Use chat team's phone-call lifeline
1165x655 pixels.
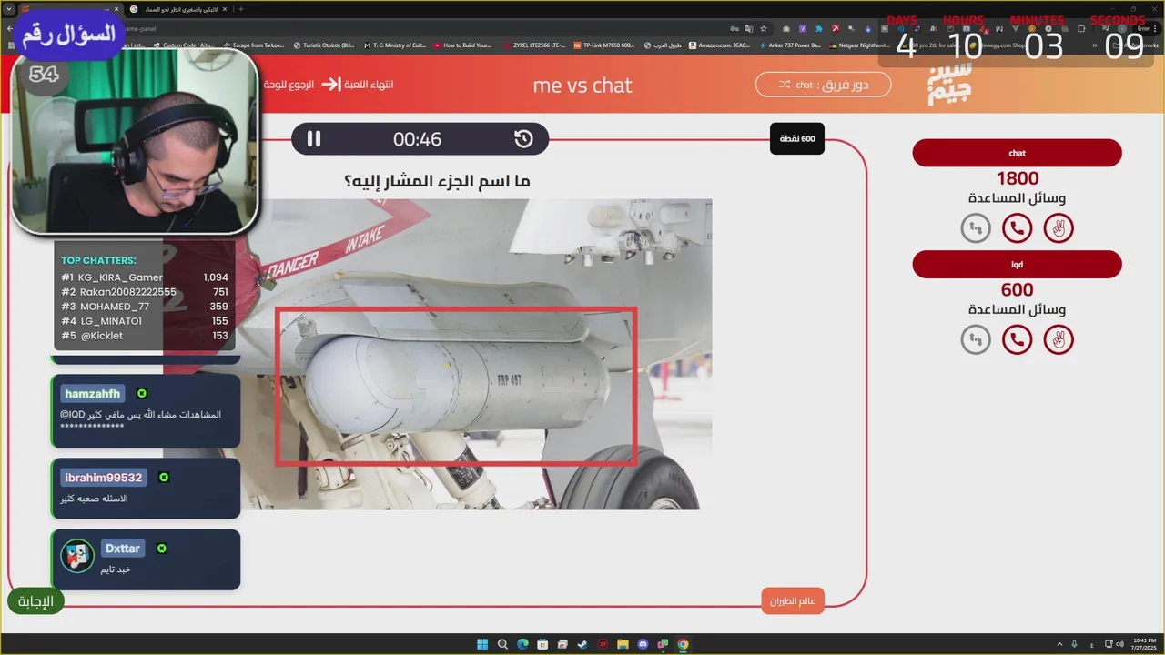pos(1017,228)
